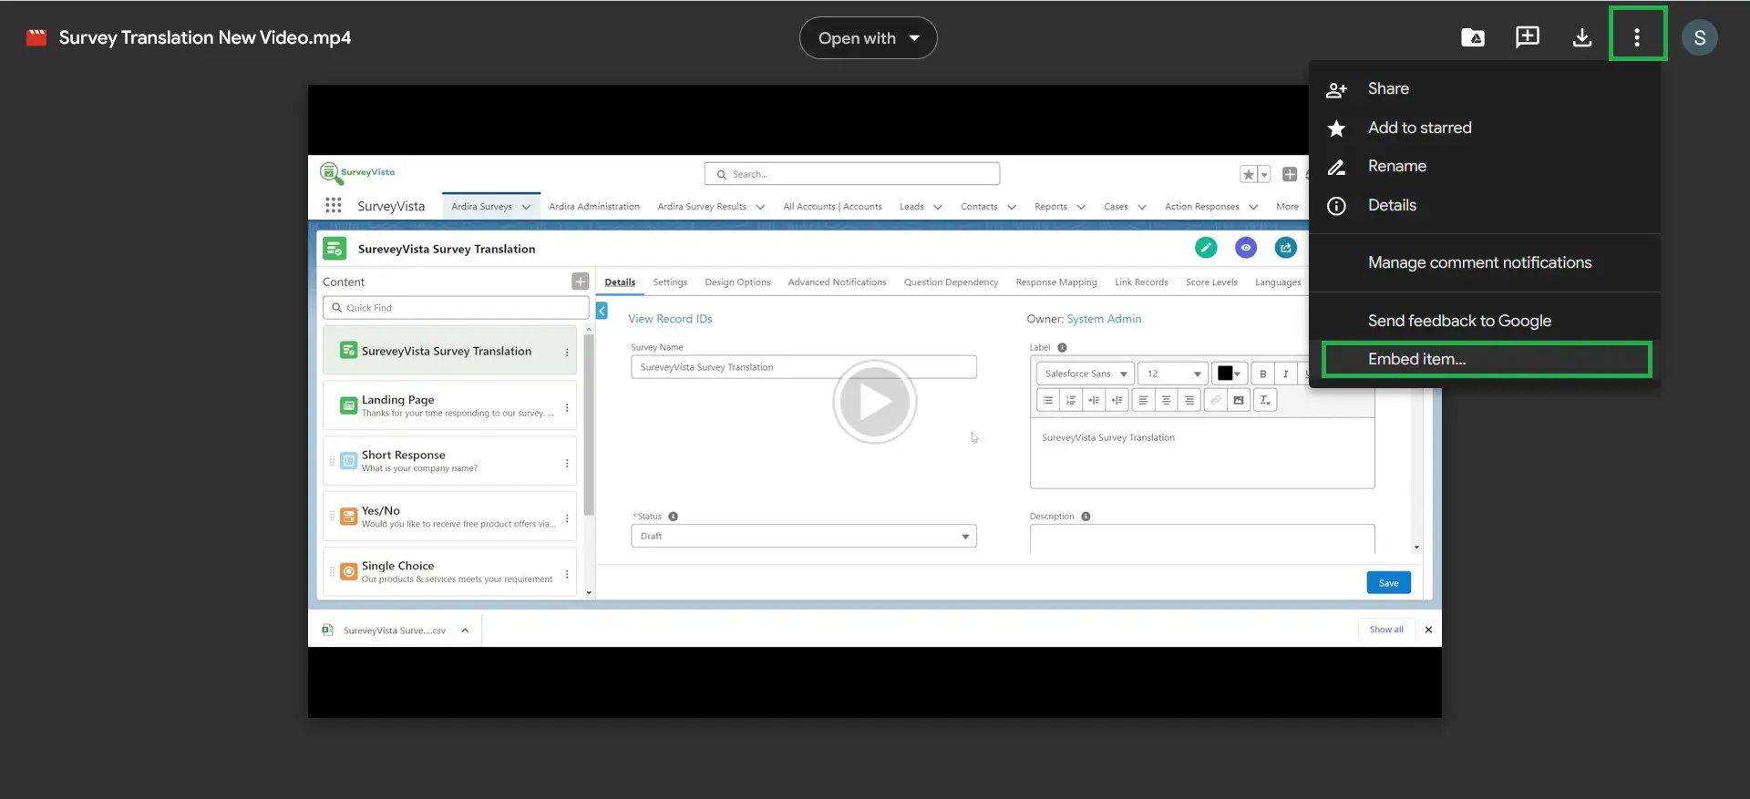Choose Share from the menu
The width and height of the screenshot is (1750, 799).
1484,88
